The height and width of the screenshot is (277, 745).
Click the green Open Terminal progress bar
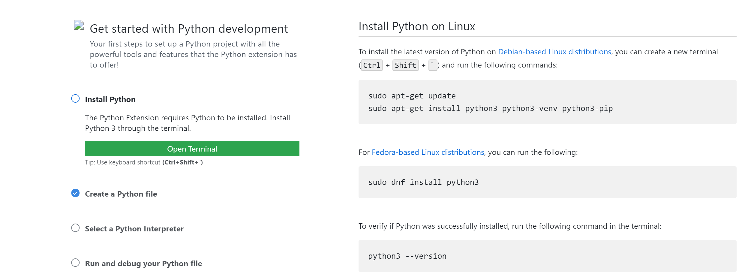point(192,148)
